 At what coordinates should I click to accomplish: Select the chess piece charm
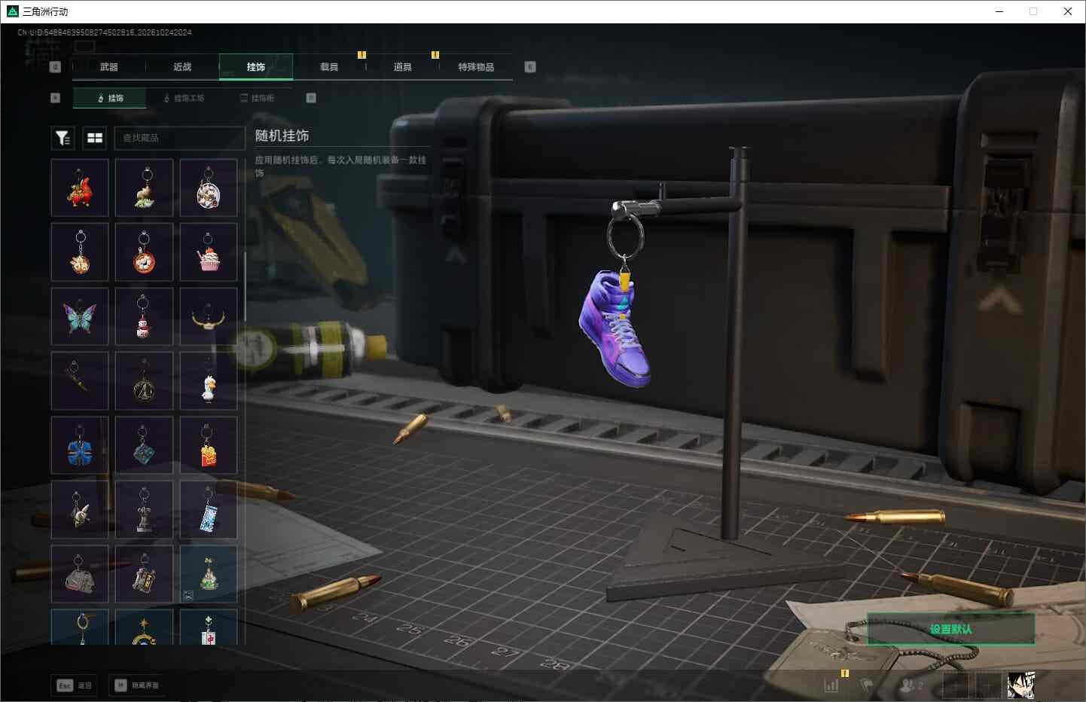(x=144, y=510)
